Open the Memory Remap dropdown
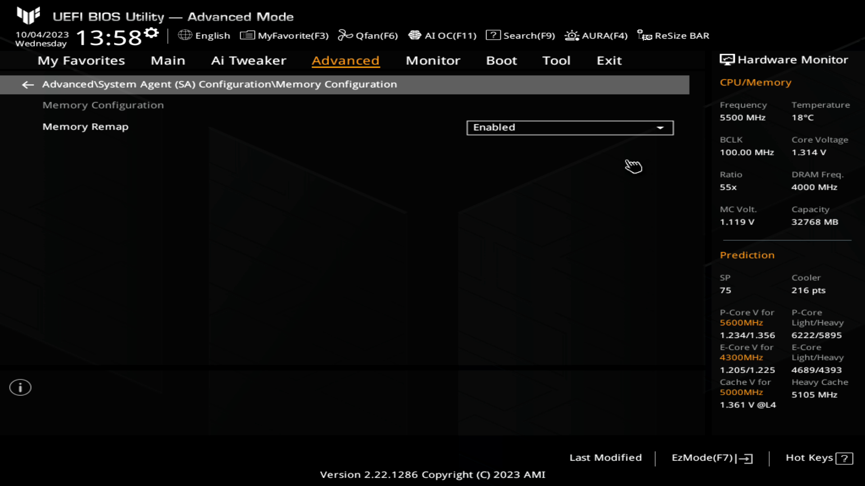This screenshot has width=865, height=486. click(570, 128)
